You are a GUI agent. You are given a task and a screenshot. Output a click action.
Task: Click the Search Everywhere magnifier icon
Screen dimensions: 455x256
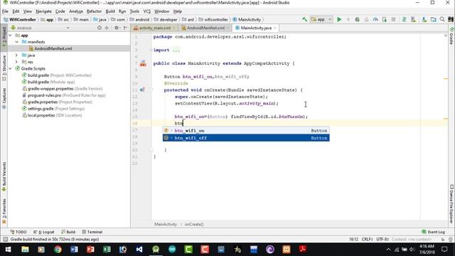(442, 19)
